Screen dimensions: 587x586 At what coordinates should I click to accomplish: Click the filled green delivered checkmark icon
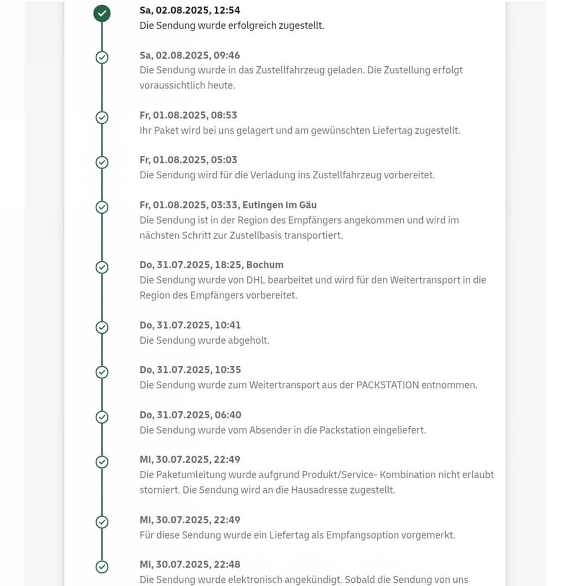(102, 13)
